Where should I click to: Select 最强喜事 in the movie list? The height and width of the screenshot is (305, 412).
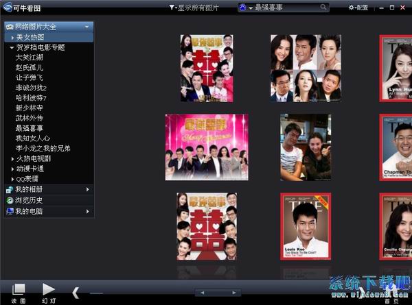click(29, 128)
